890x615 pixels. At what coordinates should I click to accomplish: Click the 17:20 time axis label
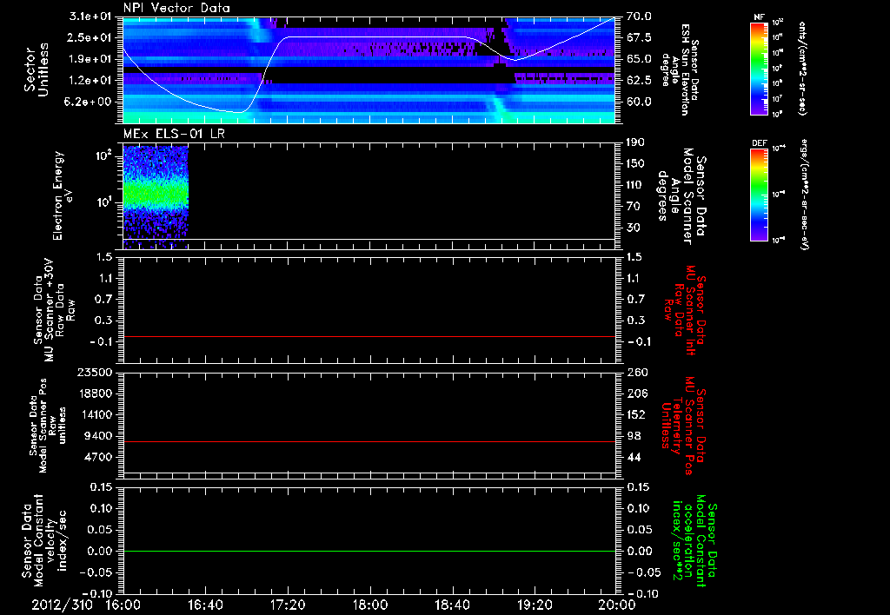288,605
